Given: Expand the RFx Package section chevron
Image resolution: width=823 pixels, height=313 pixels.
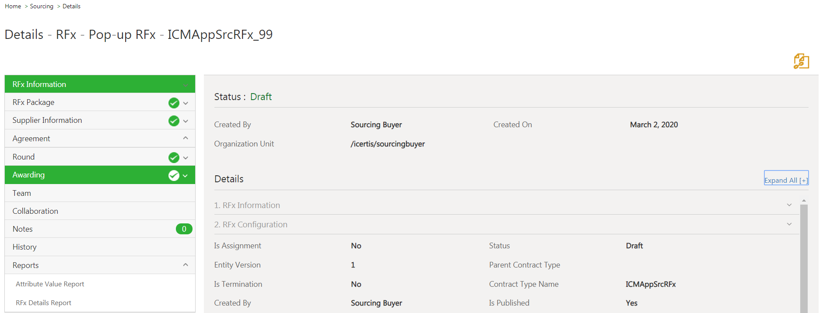Looking at the screenshot, I should 186,103.
